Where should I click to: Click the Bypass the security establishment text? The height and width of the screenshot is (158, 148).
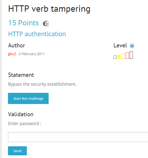click(42, 84)
